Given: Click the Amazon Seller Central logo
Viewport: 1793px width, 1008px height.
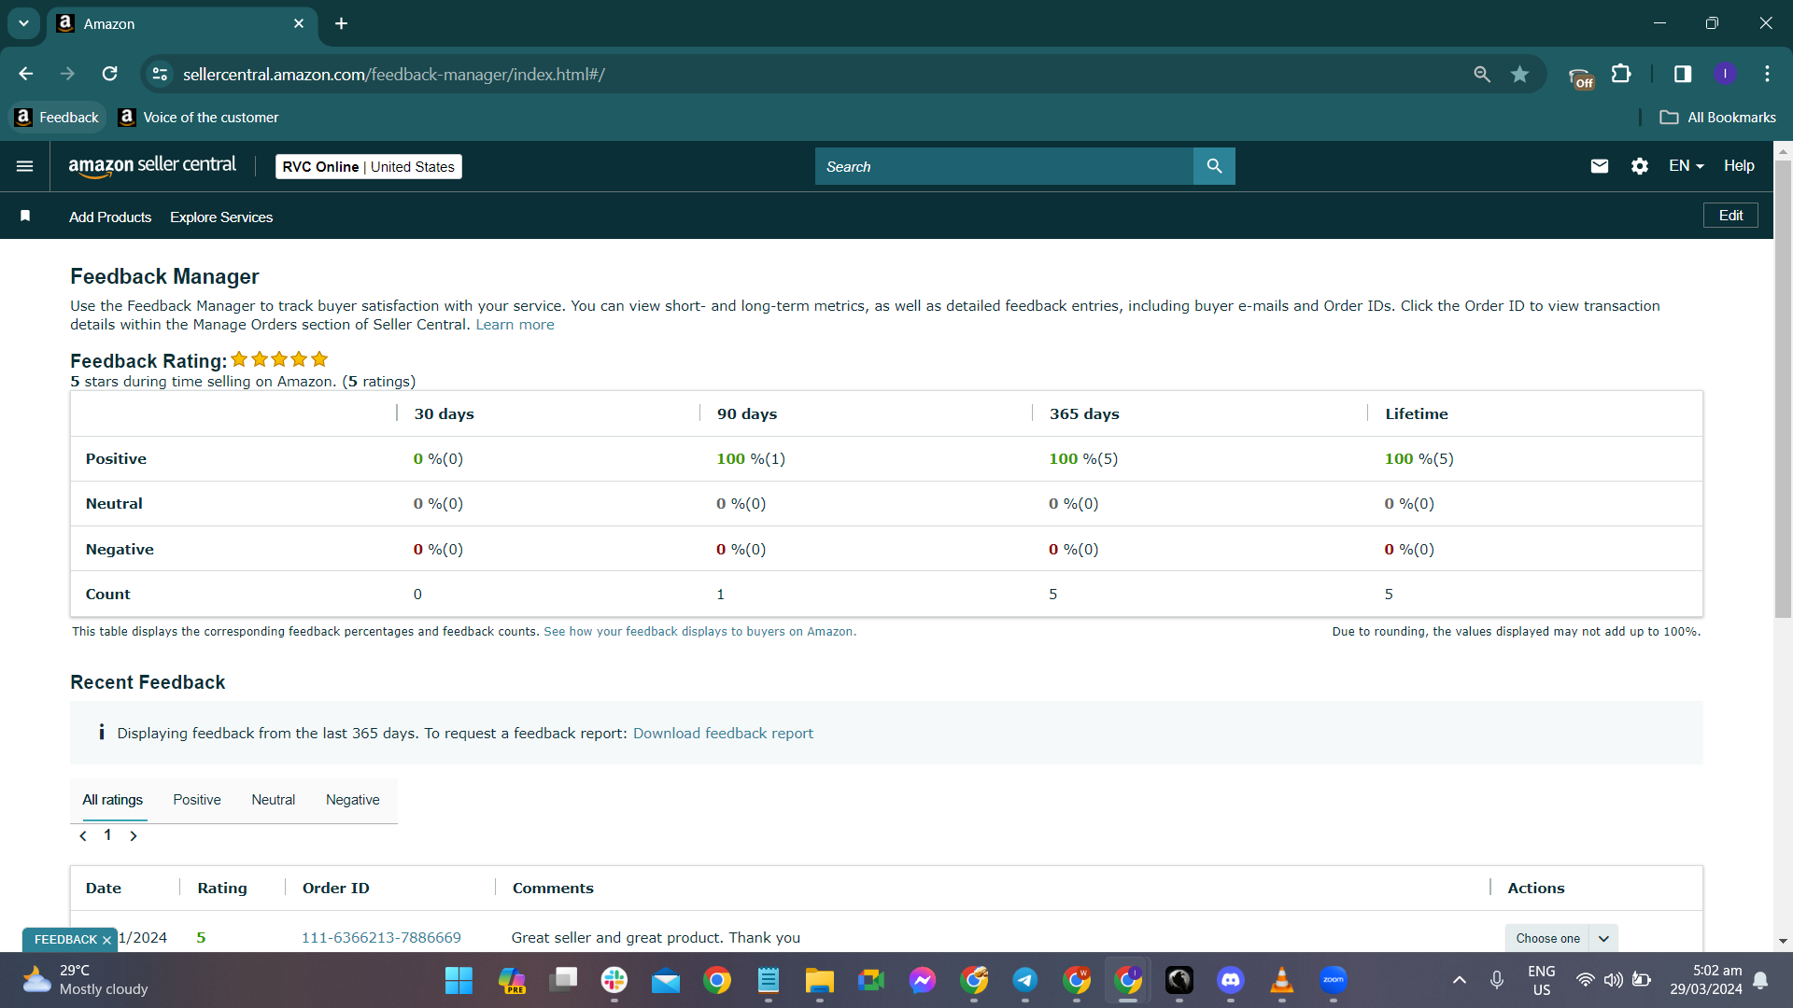Looking at the screenshot, I should [x=152, y=166].
